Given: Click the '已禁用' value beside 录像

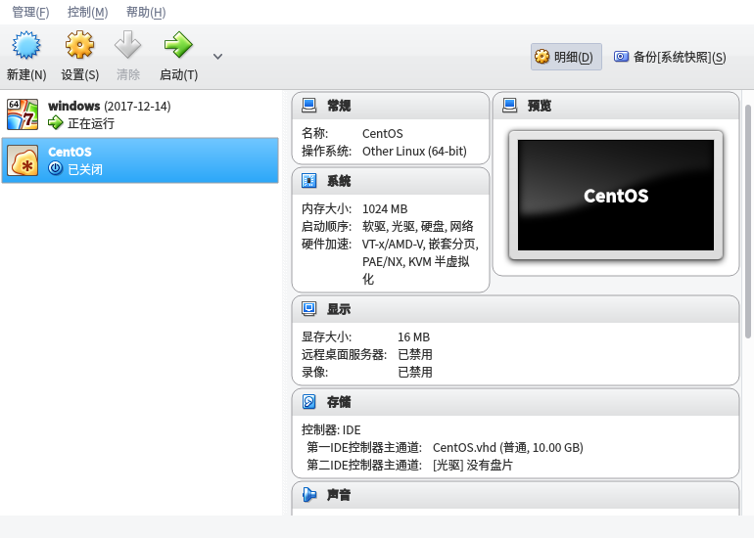Looking at the screenshot, I should 415,373.
